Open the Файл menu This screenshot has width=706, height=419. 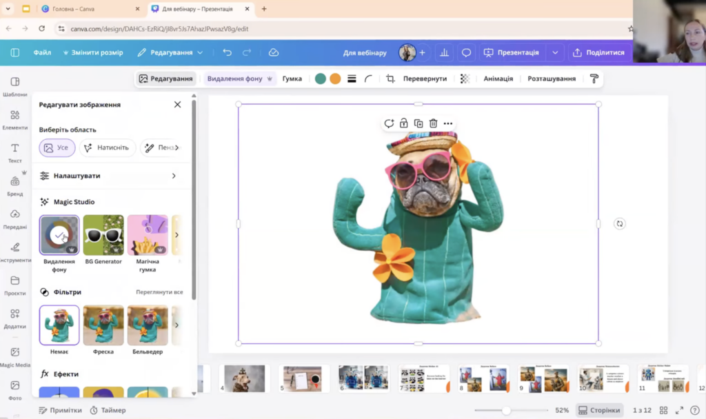pos(42,52)
